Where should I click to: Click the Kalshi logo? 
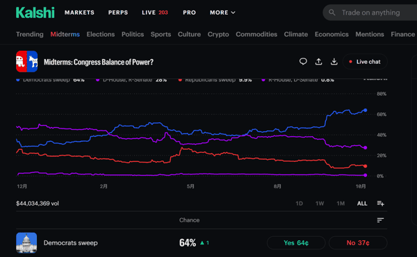coord(35,13)
